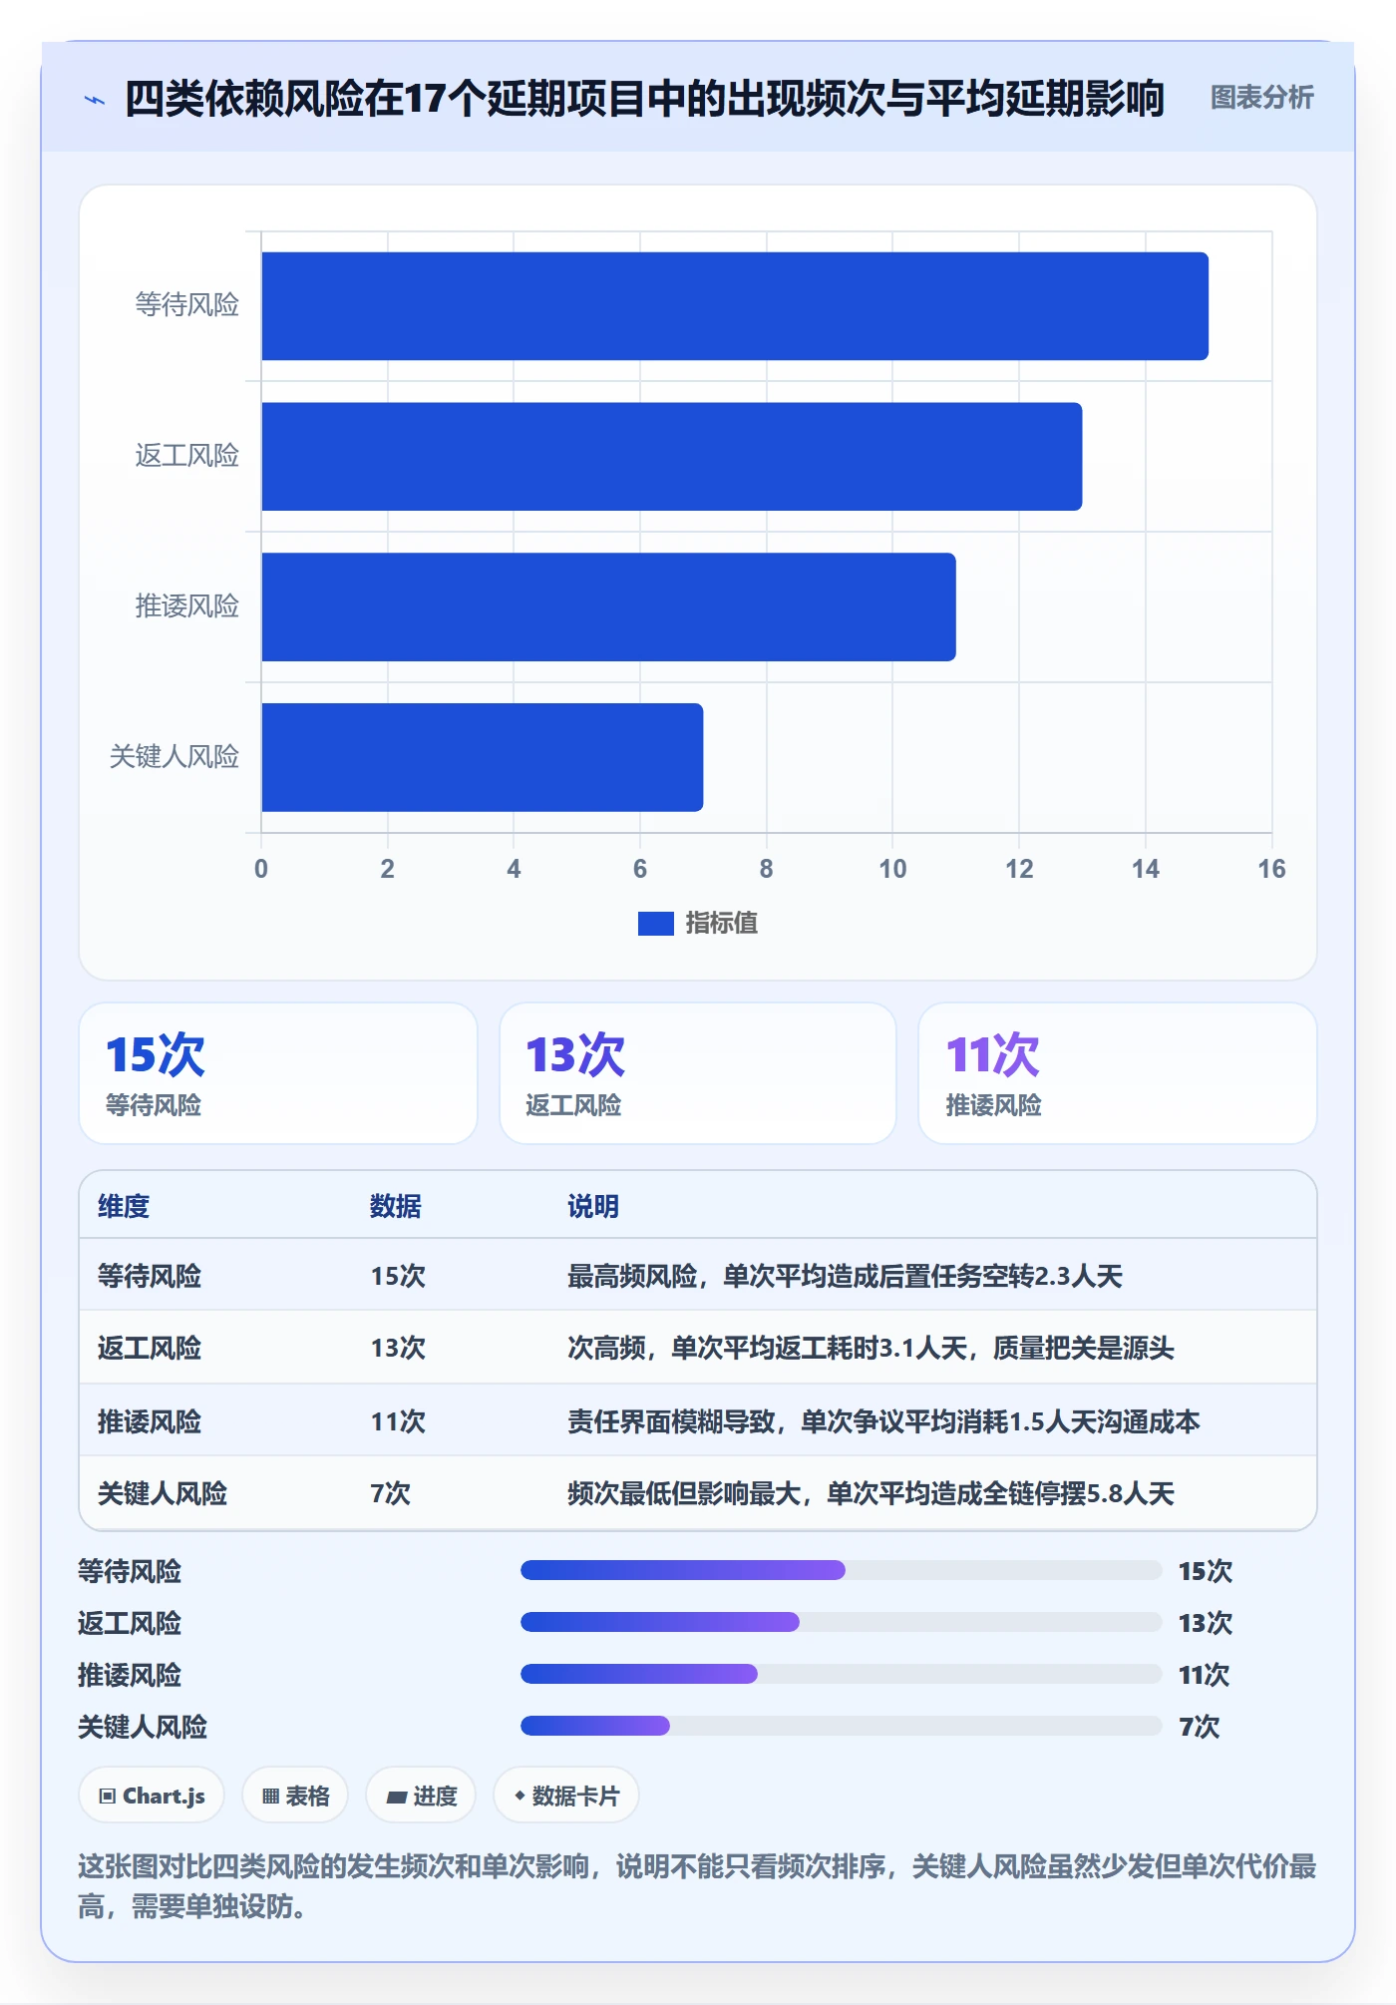This screenshot has width=1396, height=2005.
Task: Click the blue 指标值 legend swatch
Action: (655, 924)
